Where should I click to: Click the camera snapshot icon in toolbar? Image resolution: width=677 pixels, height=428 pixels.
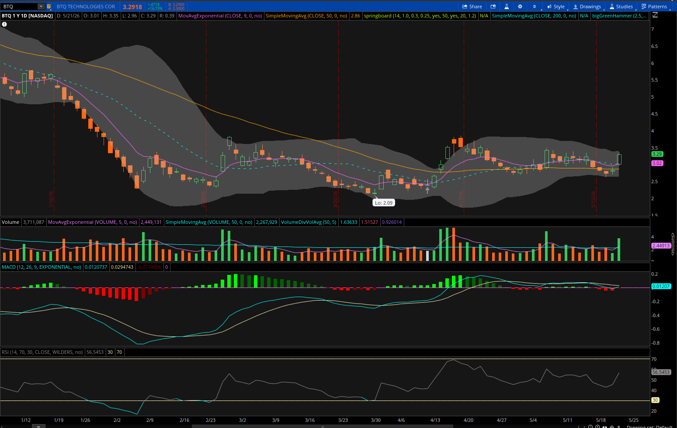click(x=493, y=7)
